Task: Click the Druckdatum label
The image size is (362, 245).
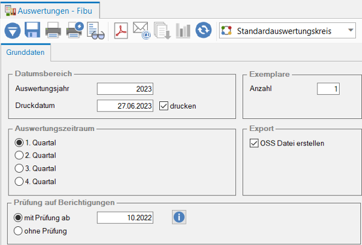Action: coord(35,106)
